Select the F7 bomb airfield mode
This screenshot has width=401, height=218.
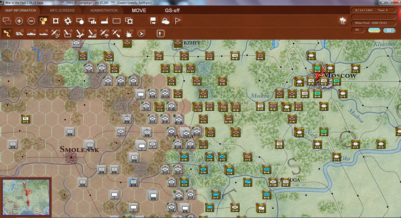click(80, 33)
